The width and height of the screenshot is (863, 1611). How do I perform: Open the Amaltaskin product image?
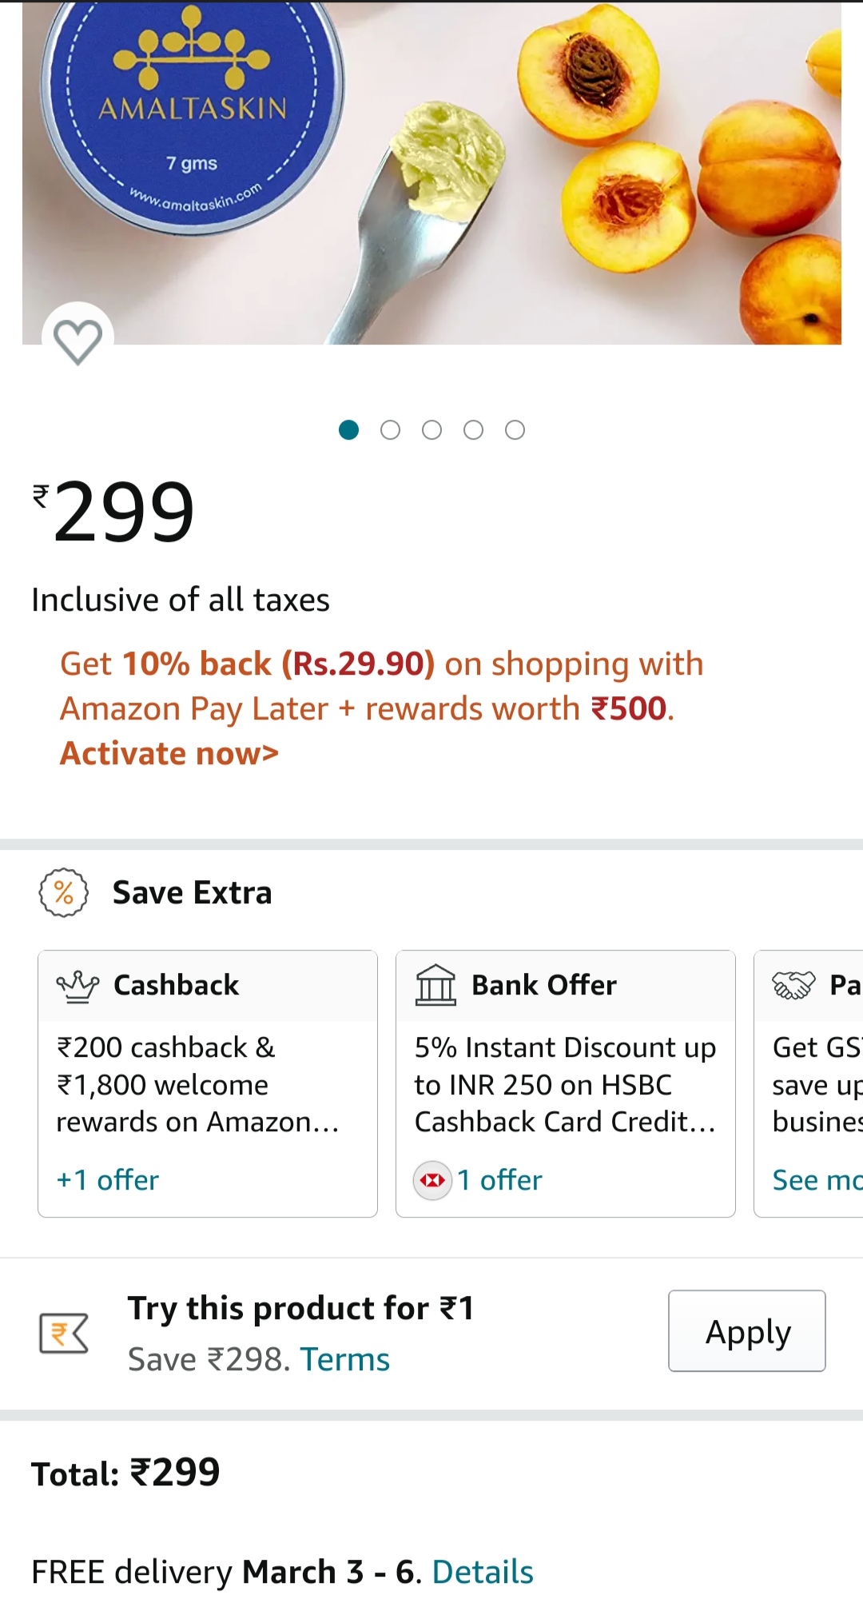pyautogui.click(x=431, y=172)
